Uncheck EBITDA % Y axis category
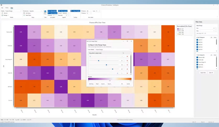The height and width of the screenshot is (127, 219). [197, 67]
